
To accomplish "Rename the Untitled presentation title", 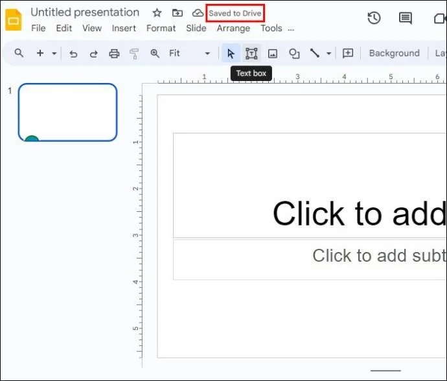I will pyautogui.click(x=85, y=12).
